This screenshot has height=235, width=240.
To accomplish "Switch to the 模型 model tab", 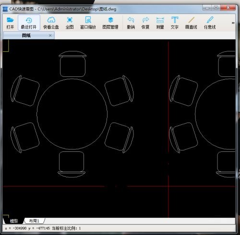I will point(14,221).
